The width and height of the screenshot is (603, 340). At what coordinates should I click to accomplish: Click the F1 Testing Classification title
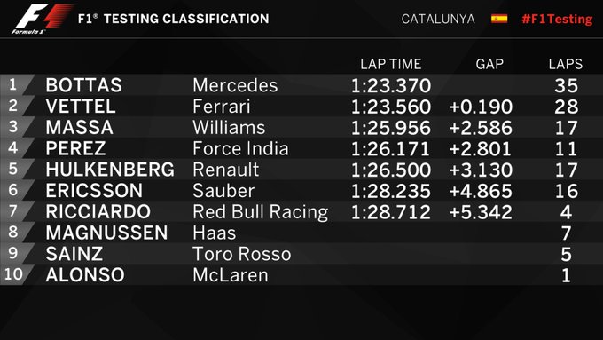point(174,19)
